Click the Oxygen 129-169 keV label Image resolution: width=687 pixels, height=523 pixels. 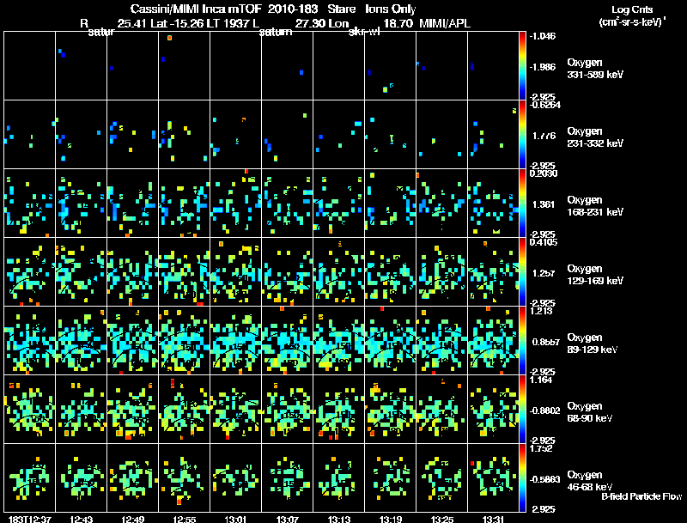tap(595, 272)
